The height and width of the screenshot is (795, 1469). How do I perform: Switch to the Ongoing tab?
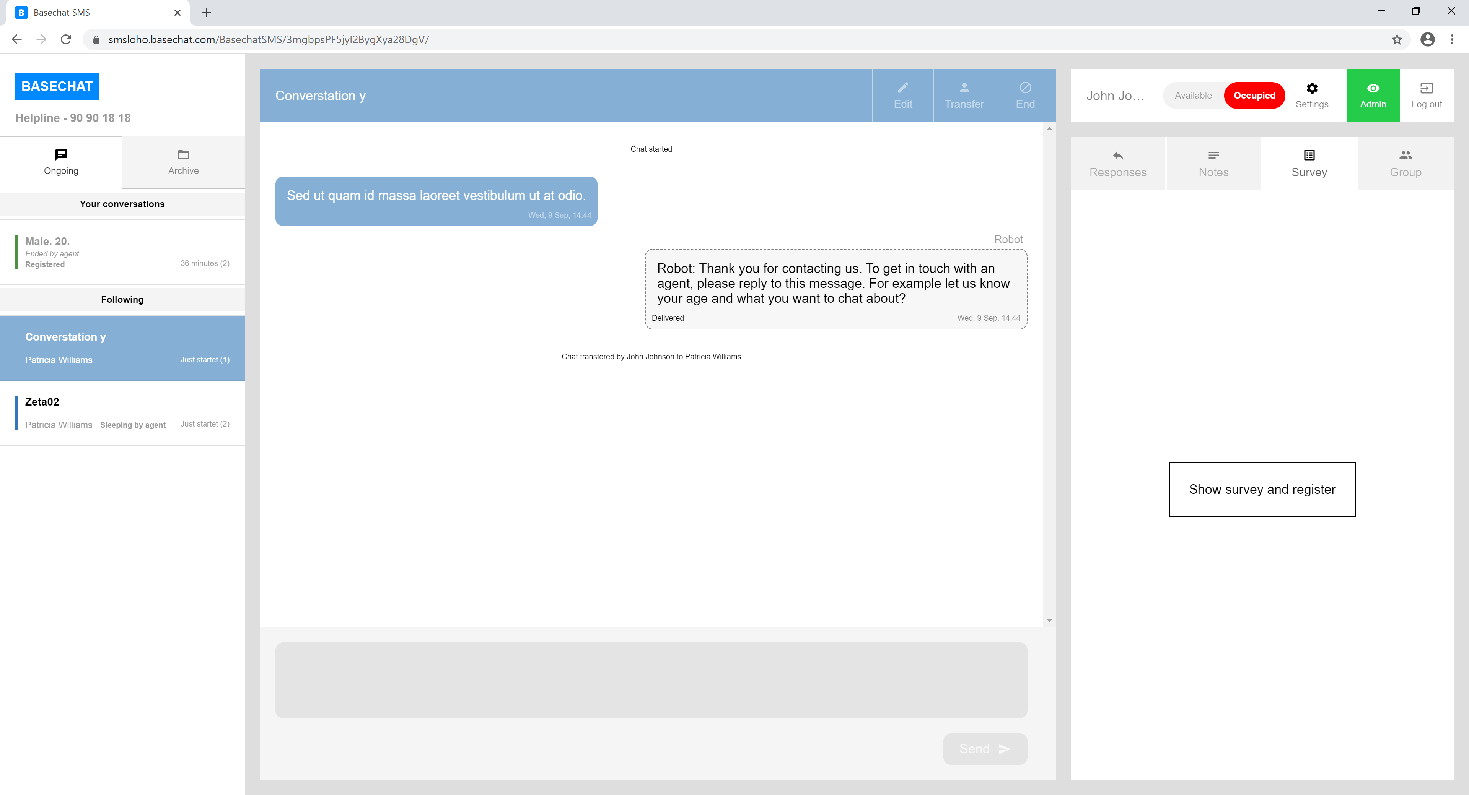61,162
